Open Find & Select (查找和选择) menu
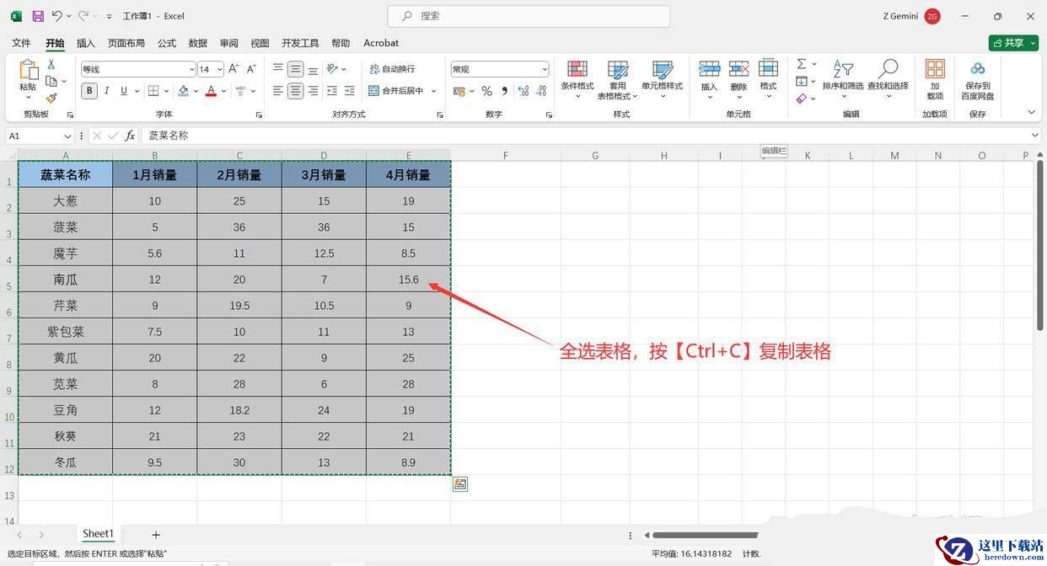Screen dimensions: 1047x566 pos(888,80)
